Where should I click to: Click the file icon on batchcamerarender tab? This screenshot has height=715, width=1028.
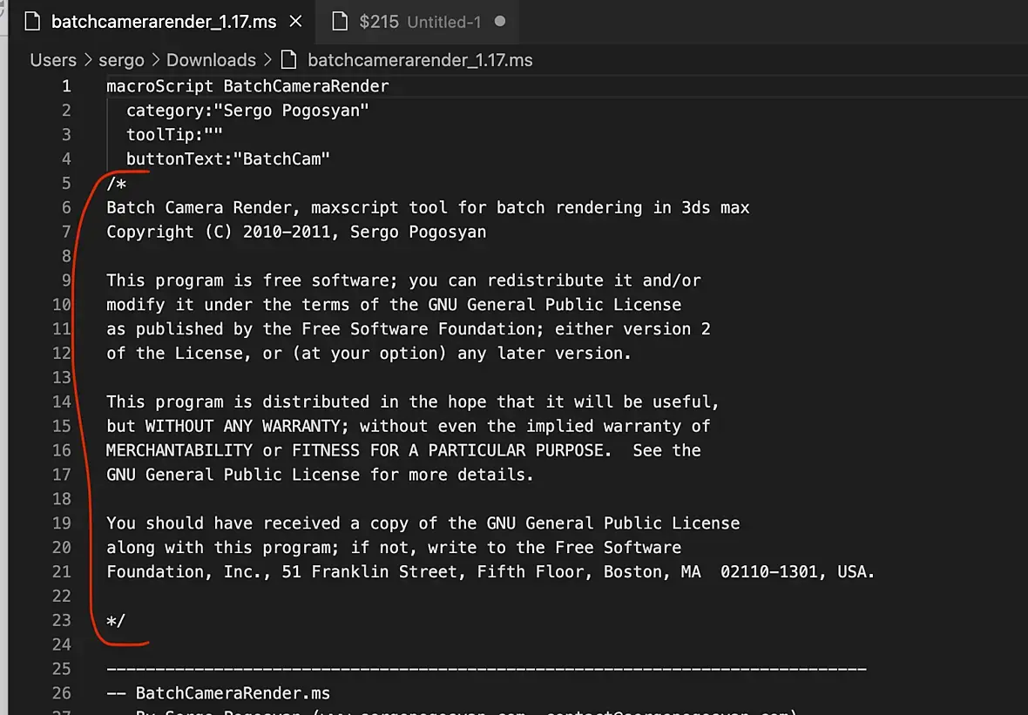point(33,22)
